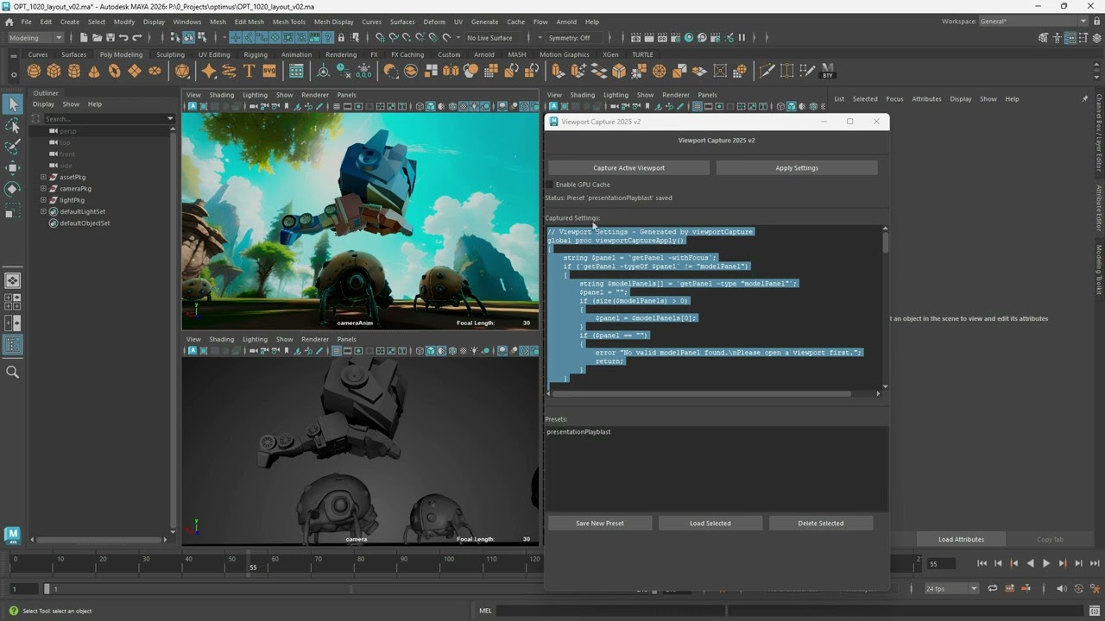Screen dimensions: 1105x621
Task: Open the 24 fps dropdown
Action: point(951,588)
